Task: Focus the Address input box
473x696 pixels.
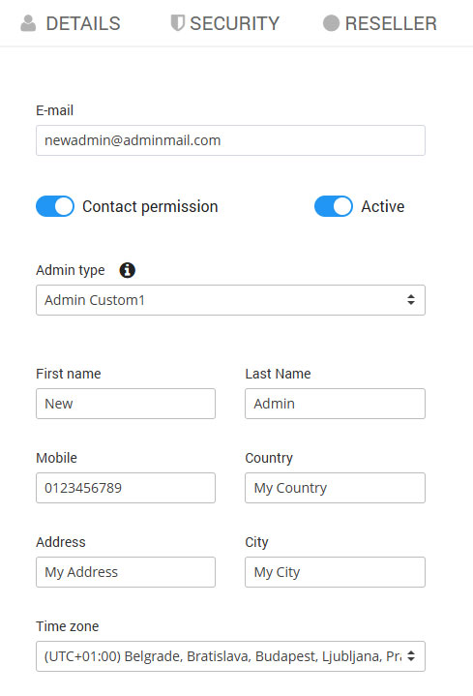Action: (126, 572)
